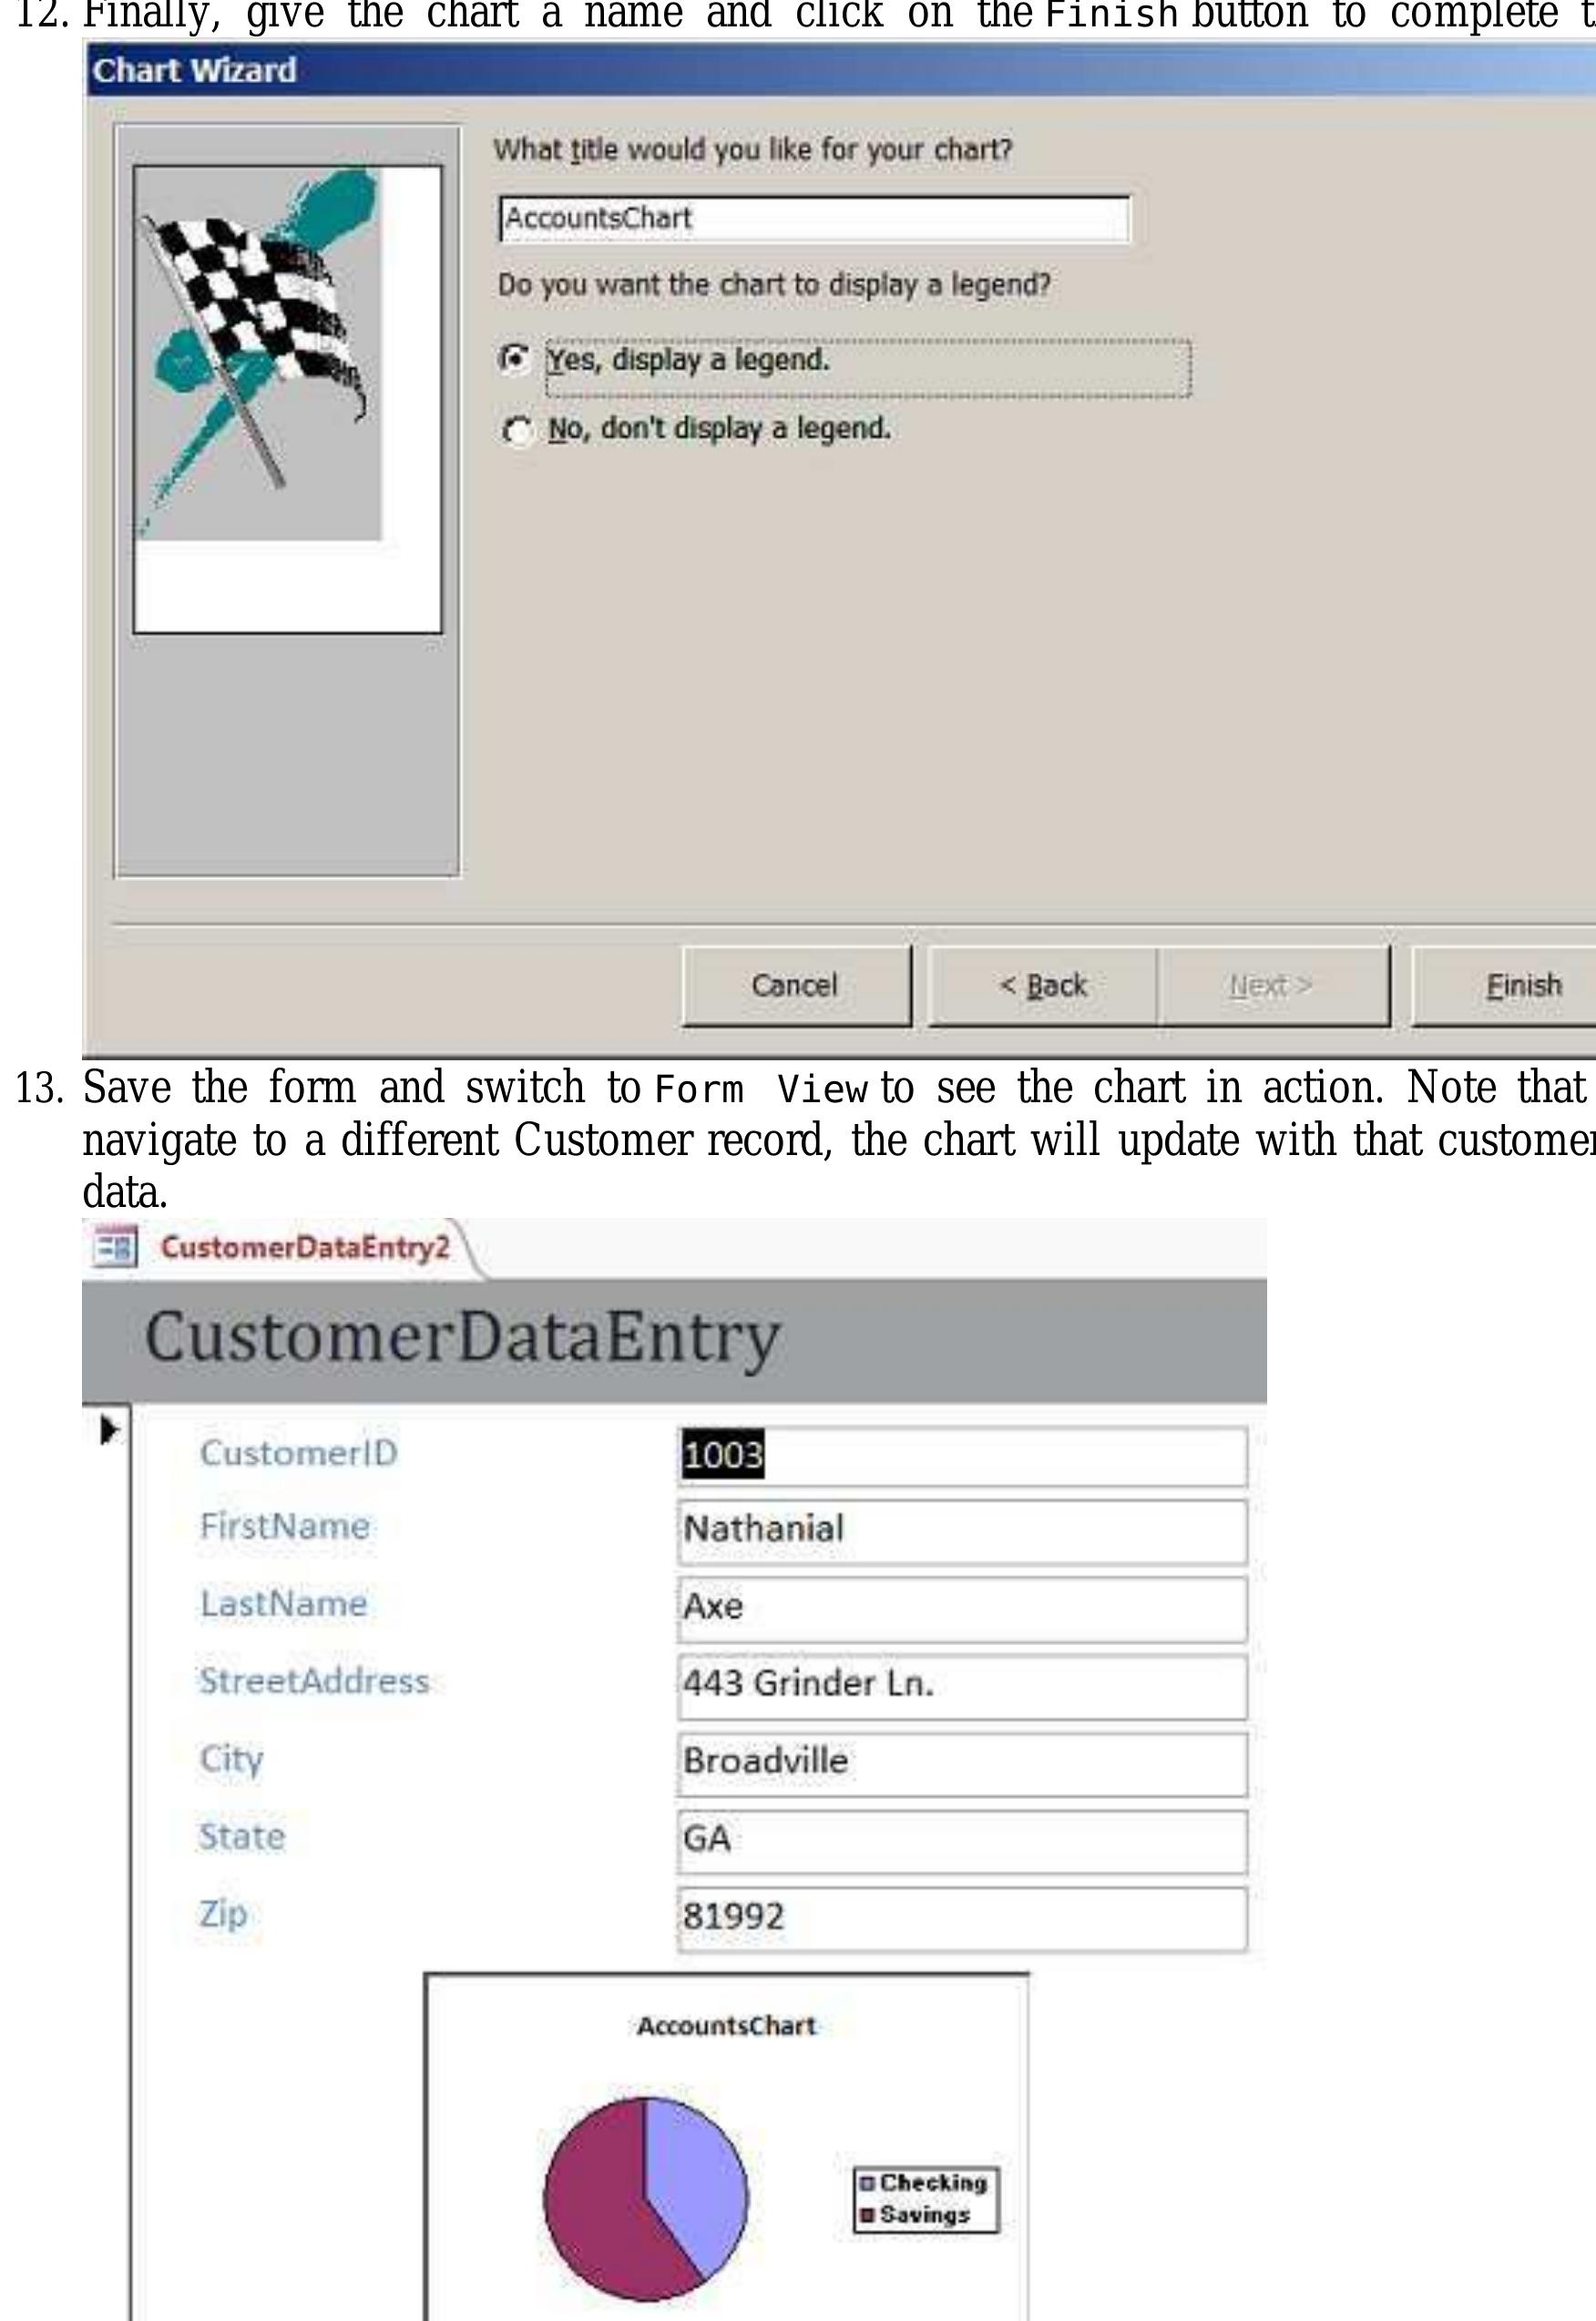Go to previous step with Back button

click(x=1042, y=986)
